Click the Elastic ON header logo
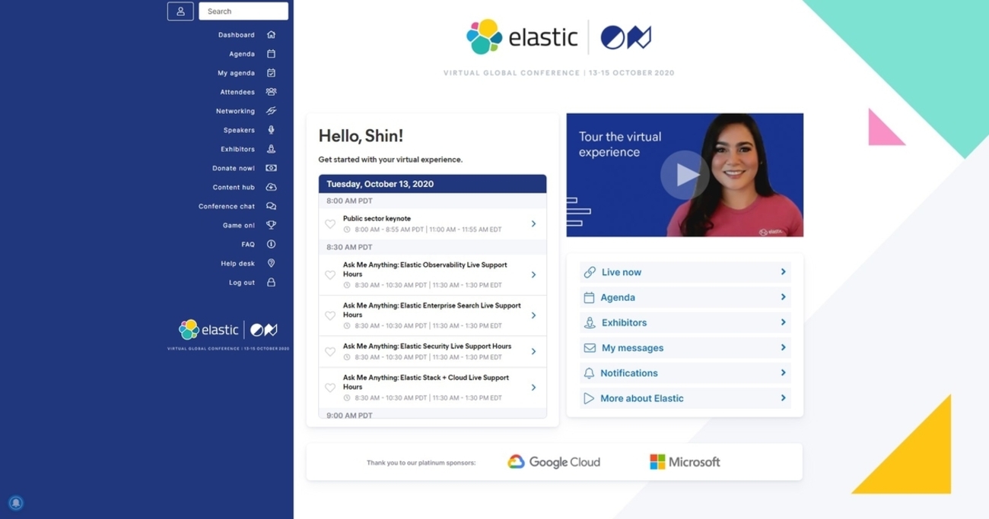This screenshot has height=519, width=989. 559,37
